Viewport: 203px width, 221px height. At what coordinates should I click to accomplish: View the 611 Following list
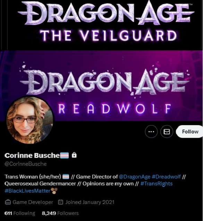20,213
